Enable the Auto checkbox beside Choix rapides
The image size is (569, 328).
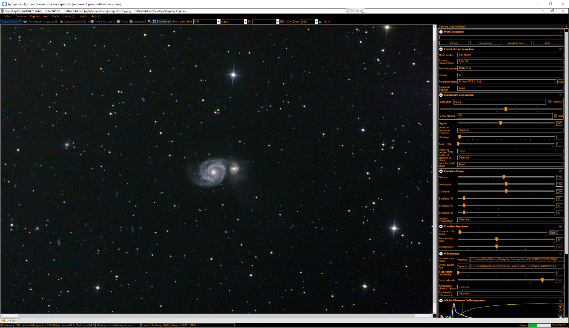coord(556,116)
